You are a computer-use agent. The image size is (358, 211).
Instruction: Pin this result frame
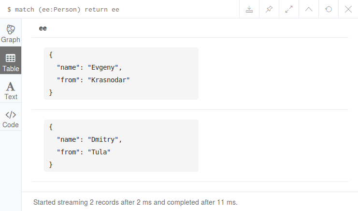(269, 9)
